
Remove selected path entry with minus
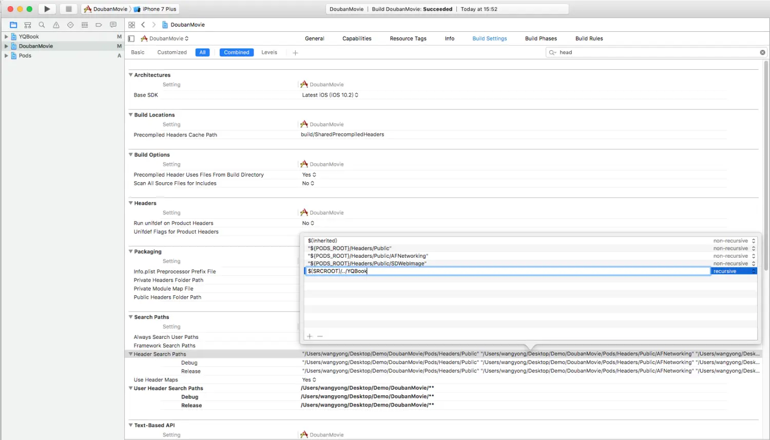pos(320,336)
